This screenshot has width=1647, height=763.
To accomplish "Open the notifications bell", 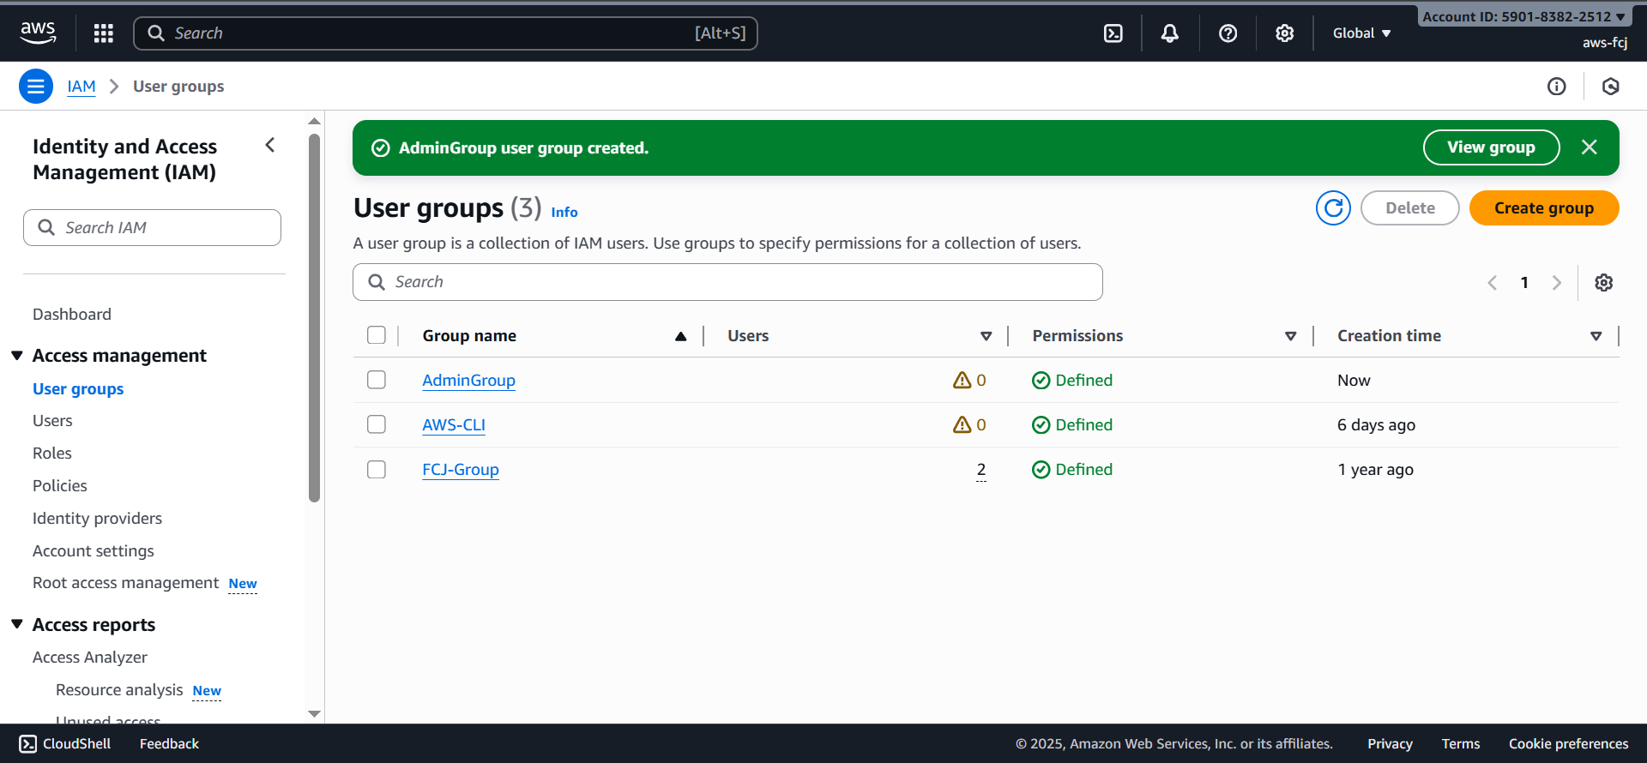I will [1169, 33].
